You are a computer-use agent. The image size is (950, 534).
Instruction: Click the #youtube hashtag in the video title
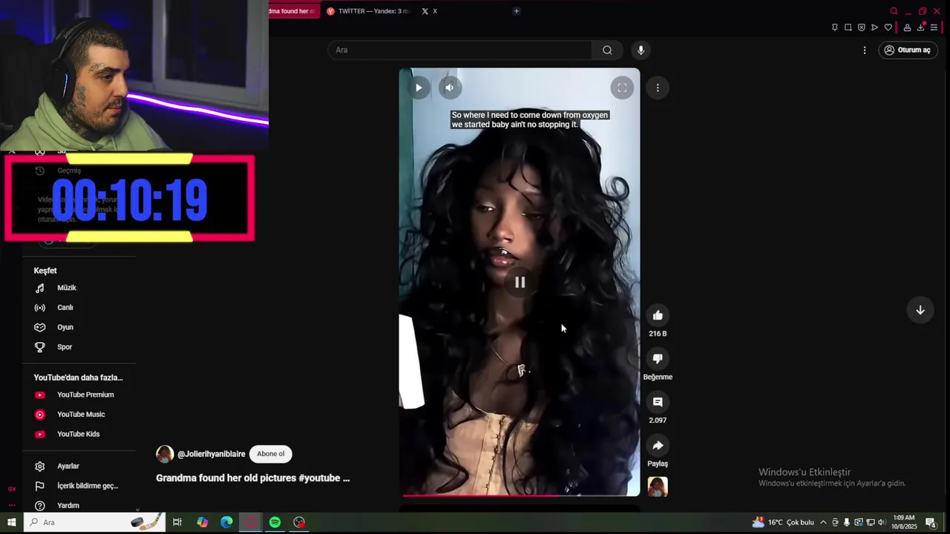pos(319,478)
